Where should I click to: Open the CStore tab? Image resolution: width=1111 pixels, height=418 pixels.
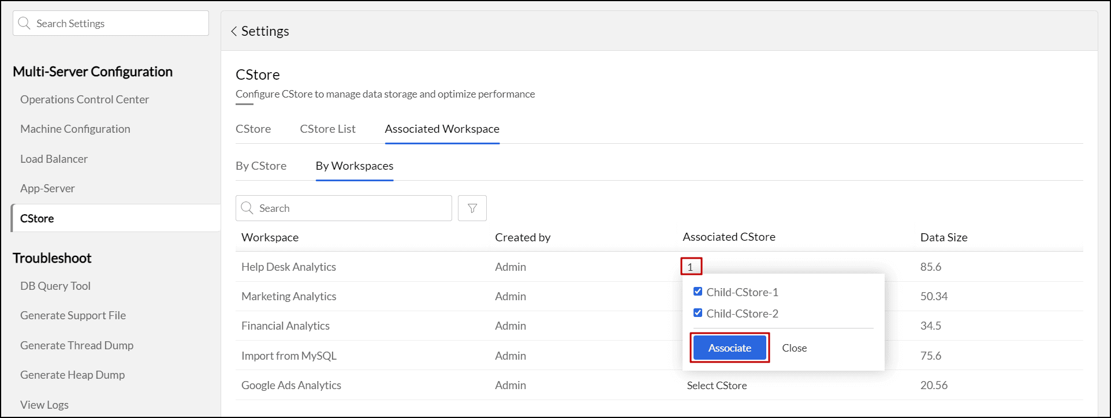click(x=253, y=129)
